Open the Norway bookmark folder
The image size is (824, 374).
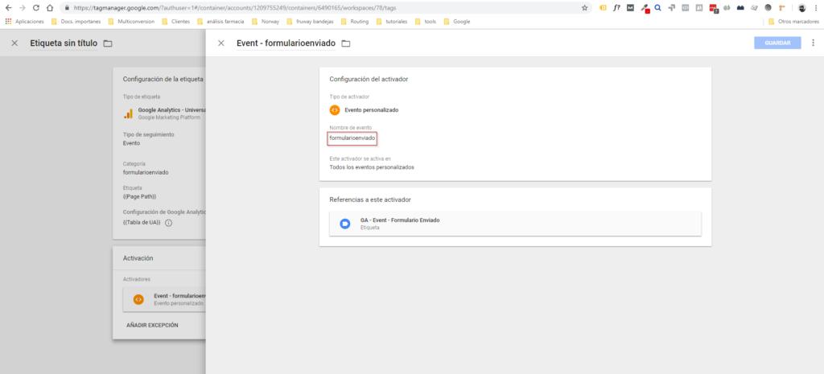(266, 22)
